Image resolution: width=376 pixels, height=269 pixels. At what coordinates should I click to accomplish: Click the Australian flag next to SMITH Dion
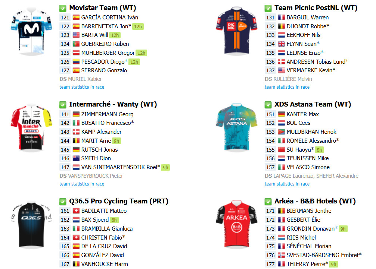pos(76,158)
